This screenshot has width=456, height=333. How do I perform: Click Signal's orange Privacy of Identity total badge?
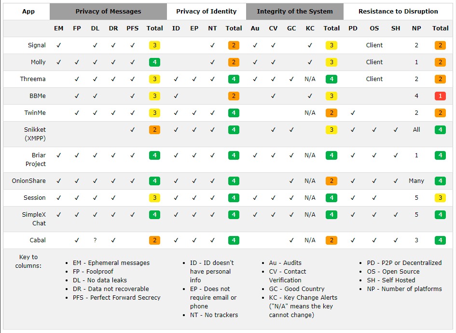click(234, 45)
